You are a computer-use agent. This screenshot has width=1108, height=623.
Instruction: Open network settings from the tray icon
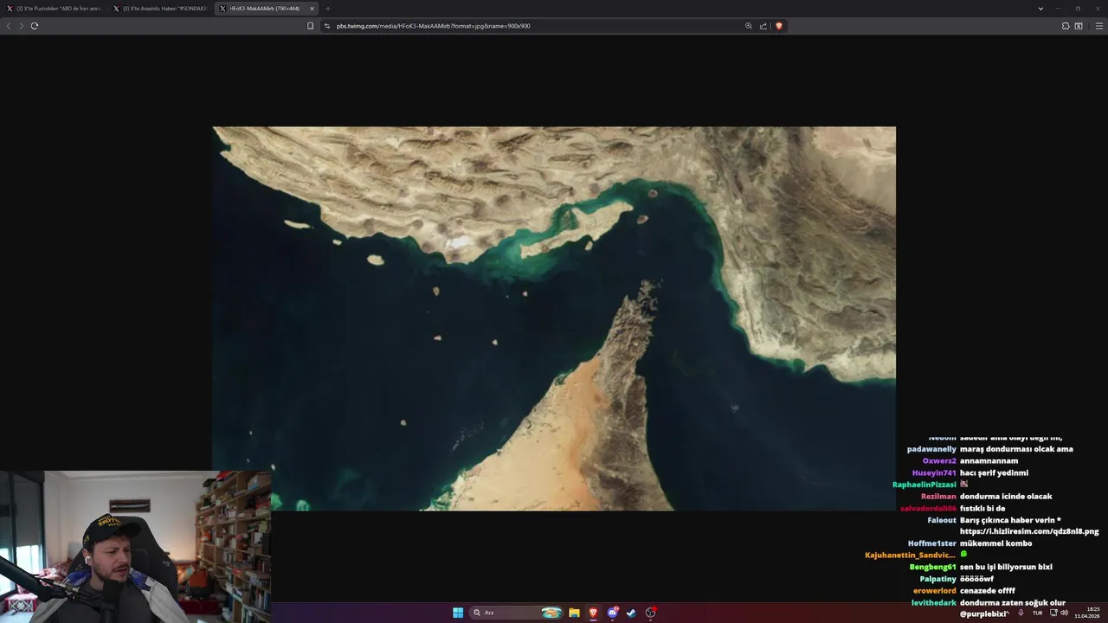coord(1053,613)
